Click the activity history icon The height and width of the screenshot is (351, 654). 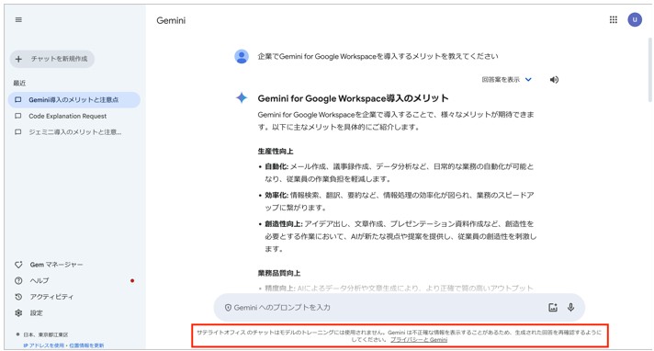(18, 297)
